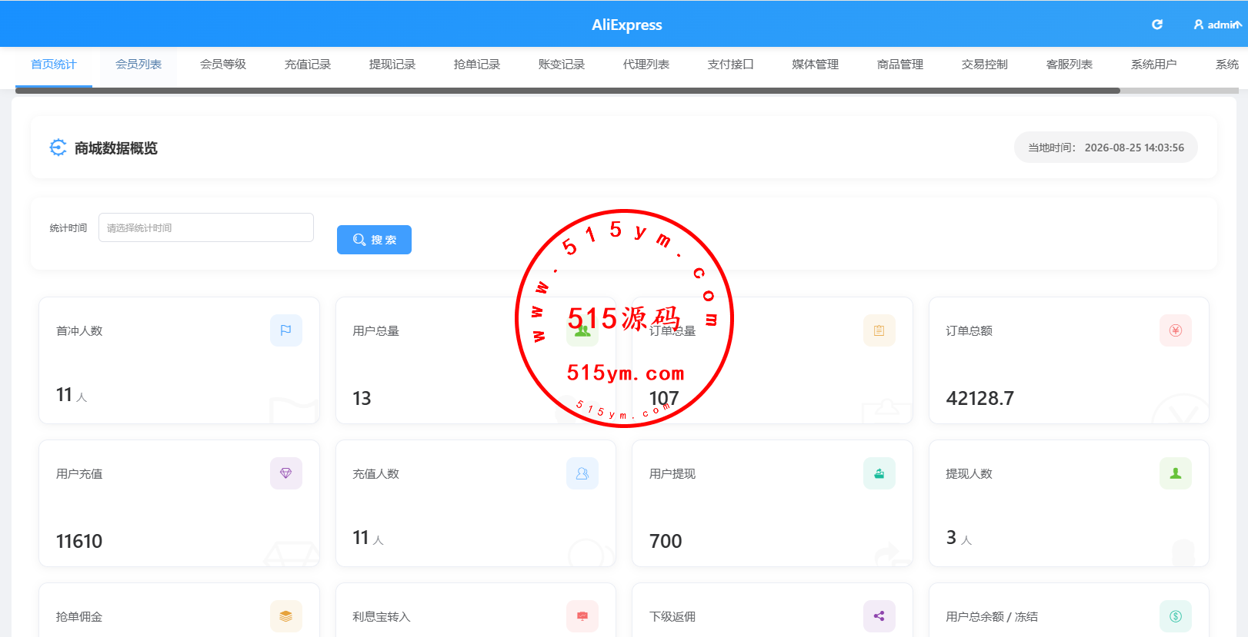Click the 用户提现 card label
1248x637 pixels.
click(672, 474)
